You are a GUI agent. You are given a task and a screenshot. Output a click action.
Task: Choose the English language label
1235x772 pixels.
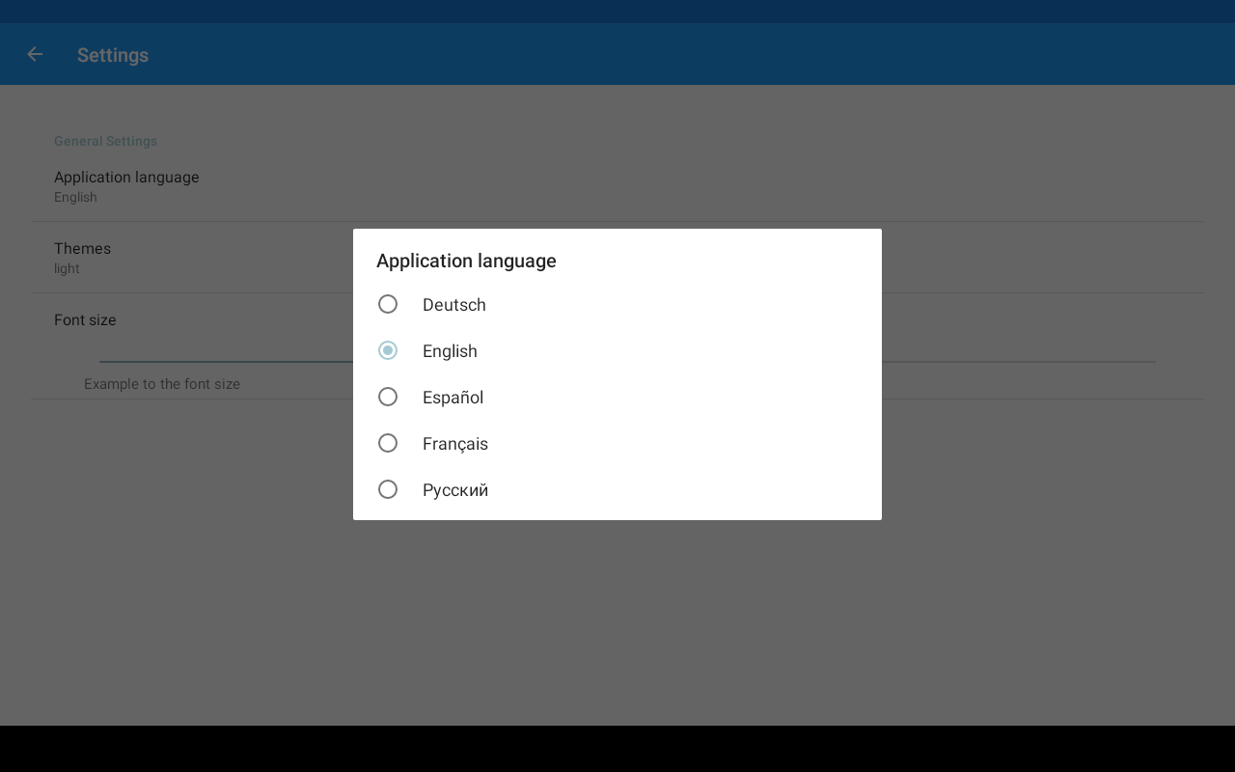pos(450,351)
